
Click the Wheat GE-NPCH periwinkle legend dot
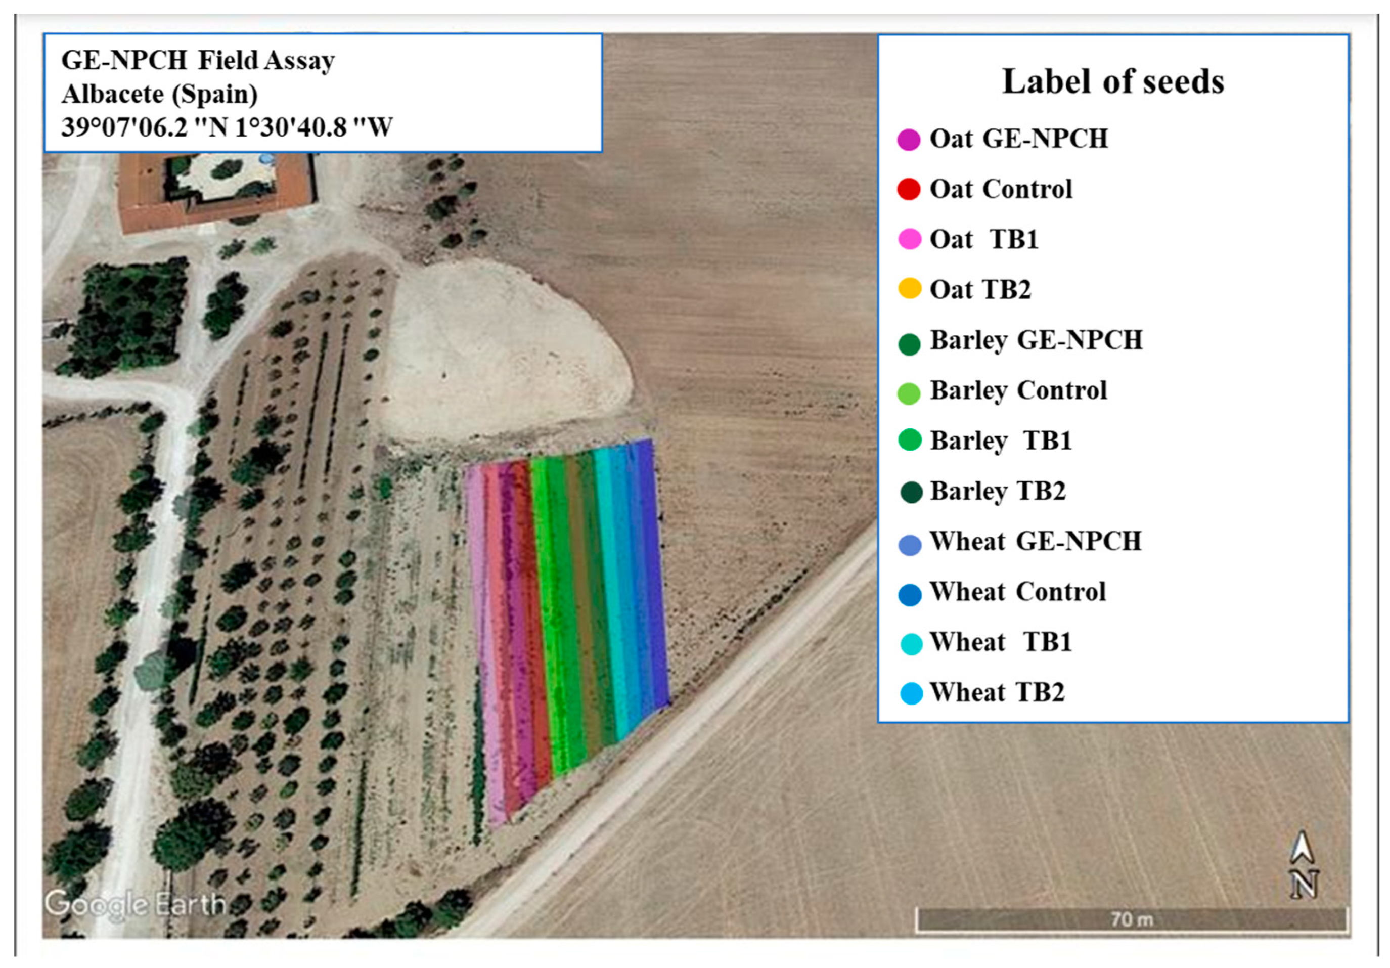click(910, 544)
